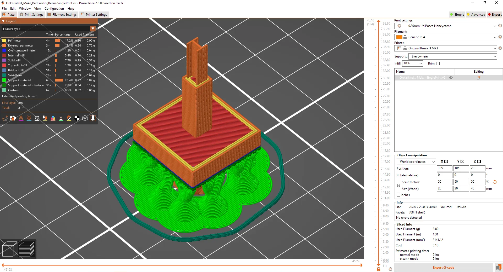Toggle wipe visibility icon (orange hand)

point(13,118)
